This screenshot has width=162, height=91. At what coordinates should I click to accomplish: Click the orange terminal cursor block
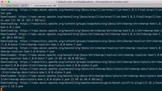coord(2,89)
